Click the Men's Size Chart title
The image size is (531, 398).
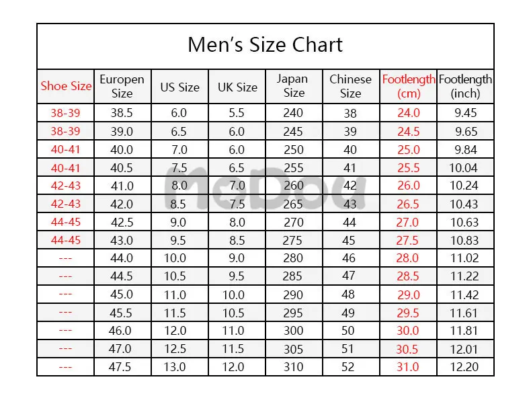pos(265,45)
